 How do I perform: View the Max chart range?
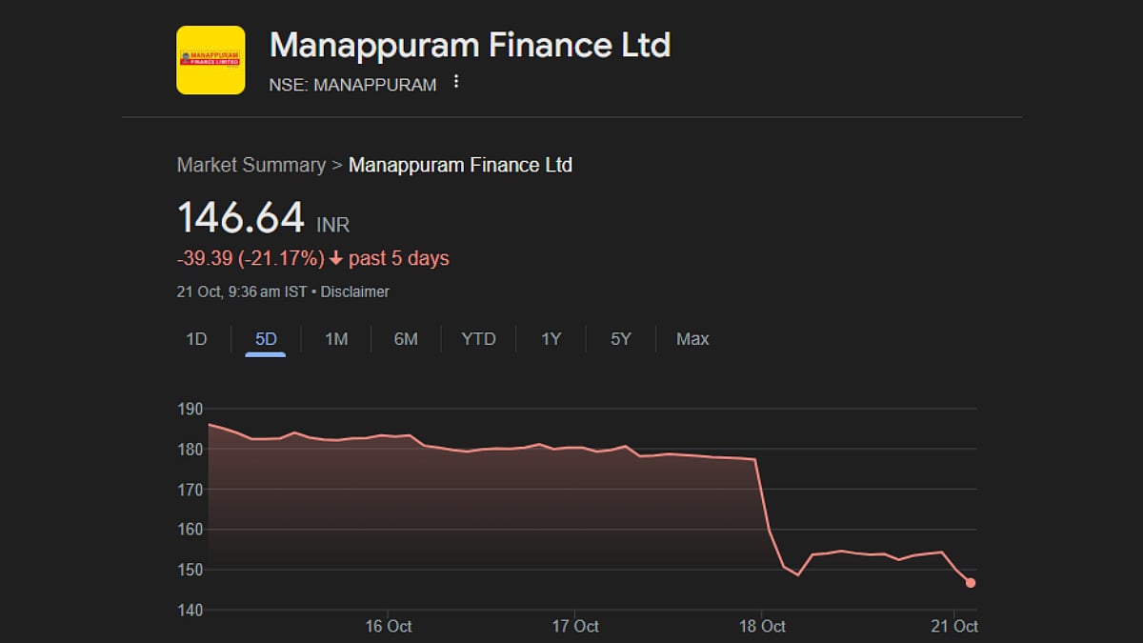click(692, 339)
